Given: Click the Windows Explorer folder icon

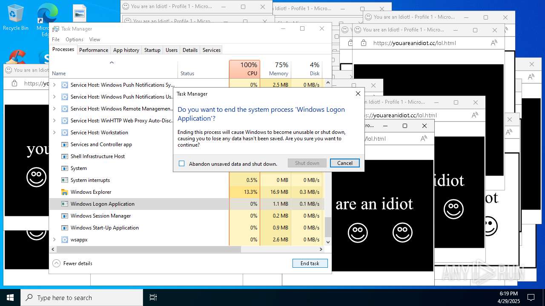Looking at the screenshot, I should 65,192.
